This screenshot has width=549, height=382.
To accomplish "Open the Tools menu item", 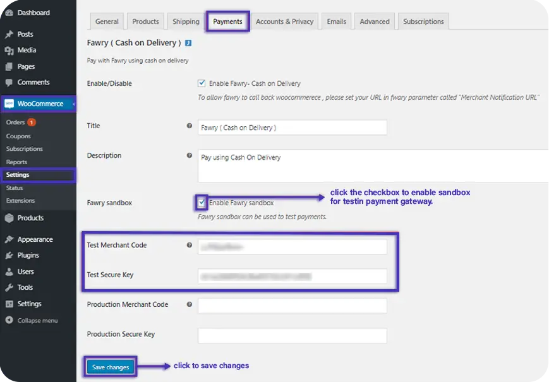I will click(25, 287).
